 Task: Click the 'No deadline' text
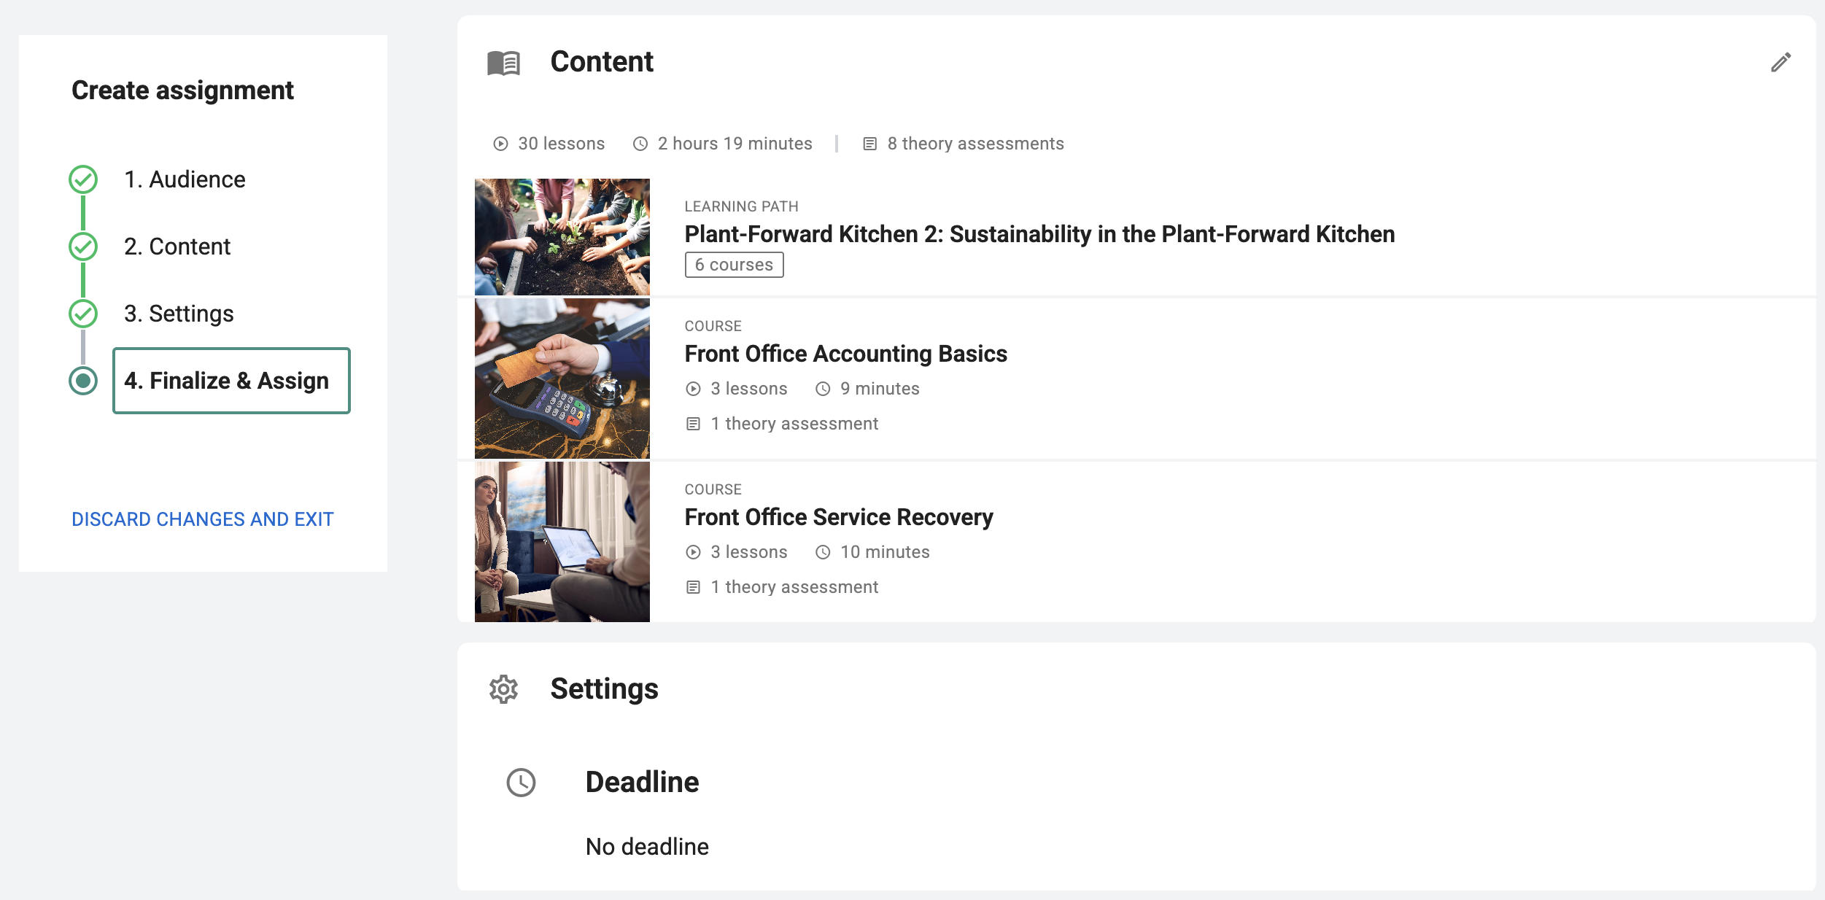pos(647,847)
